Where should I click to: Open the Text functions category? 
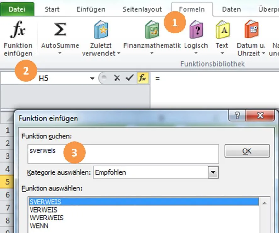[222, 30]
